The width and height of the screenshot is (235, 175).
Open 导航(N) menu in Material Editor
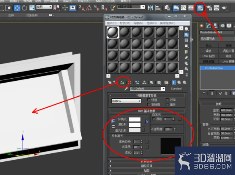pos(138,23)
